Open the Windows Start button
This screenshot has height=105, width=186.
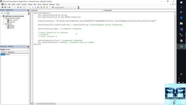(x=181, y=3)
